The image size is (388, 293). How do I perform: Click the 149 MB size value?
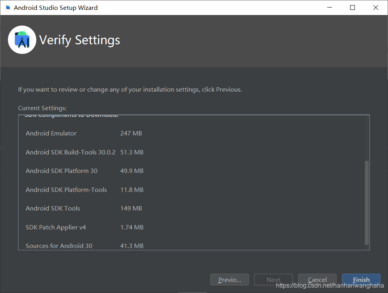click(131, 208)
